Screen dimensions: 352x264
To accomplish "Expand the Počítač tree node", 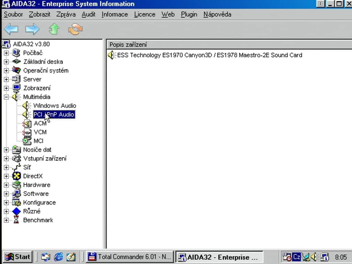I will tap(6, 53).
